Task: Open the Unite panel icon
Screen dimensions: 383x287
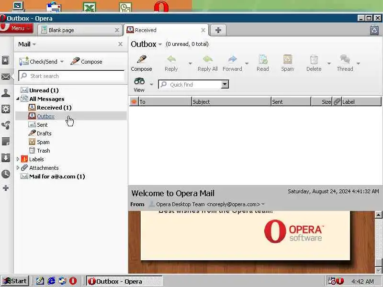Action: click(6, 125)
